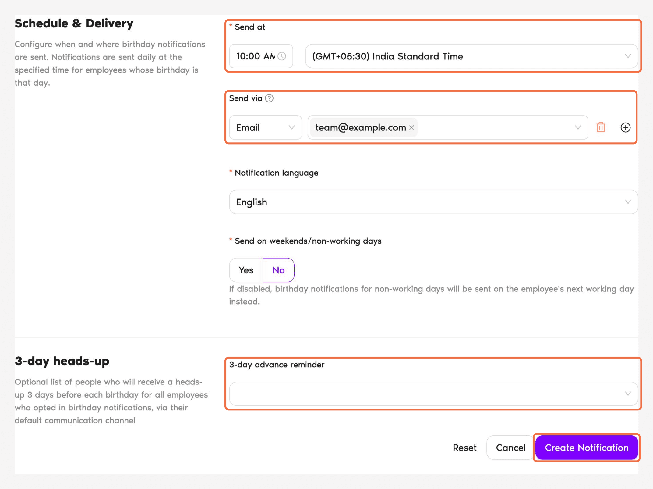Open the Email channel type dropdown
The image size is (653, 489).
pos(266,127)
